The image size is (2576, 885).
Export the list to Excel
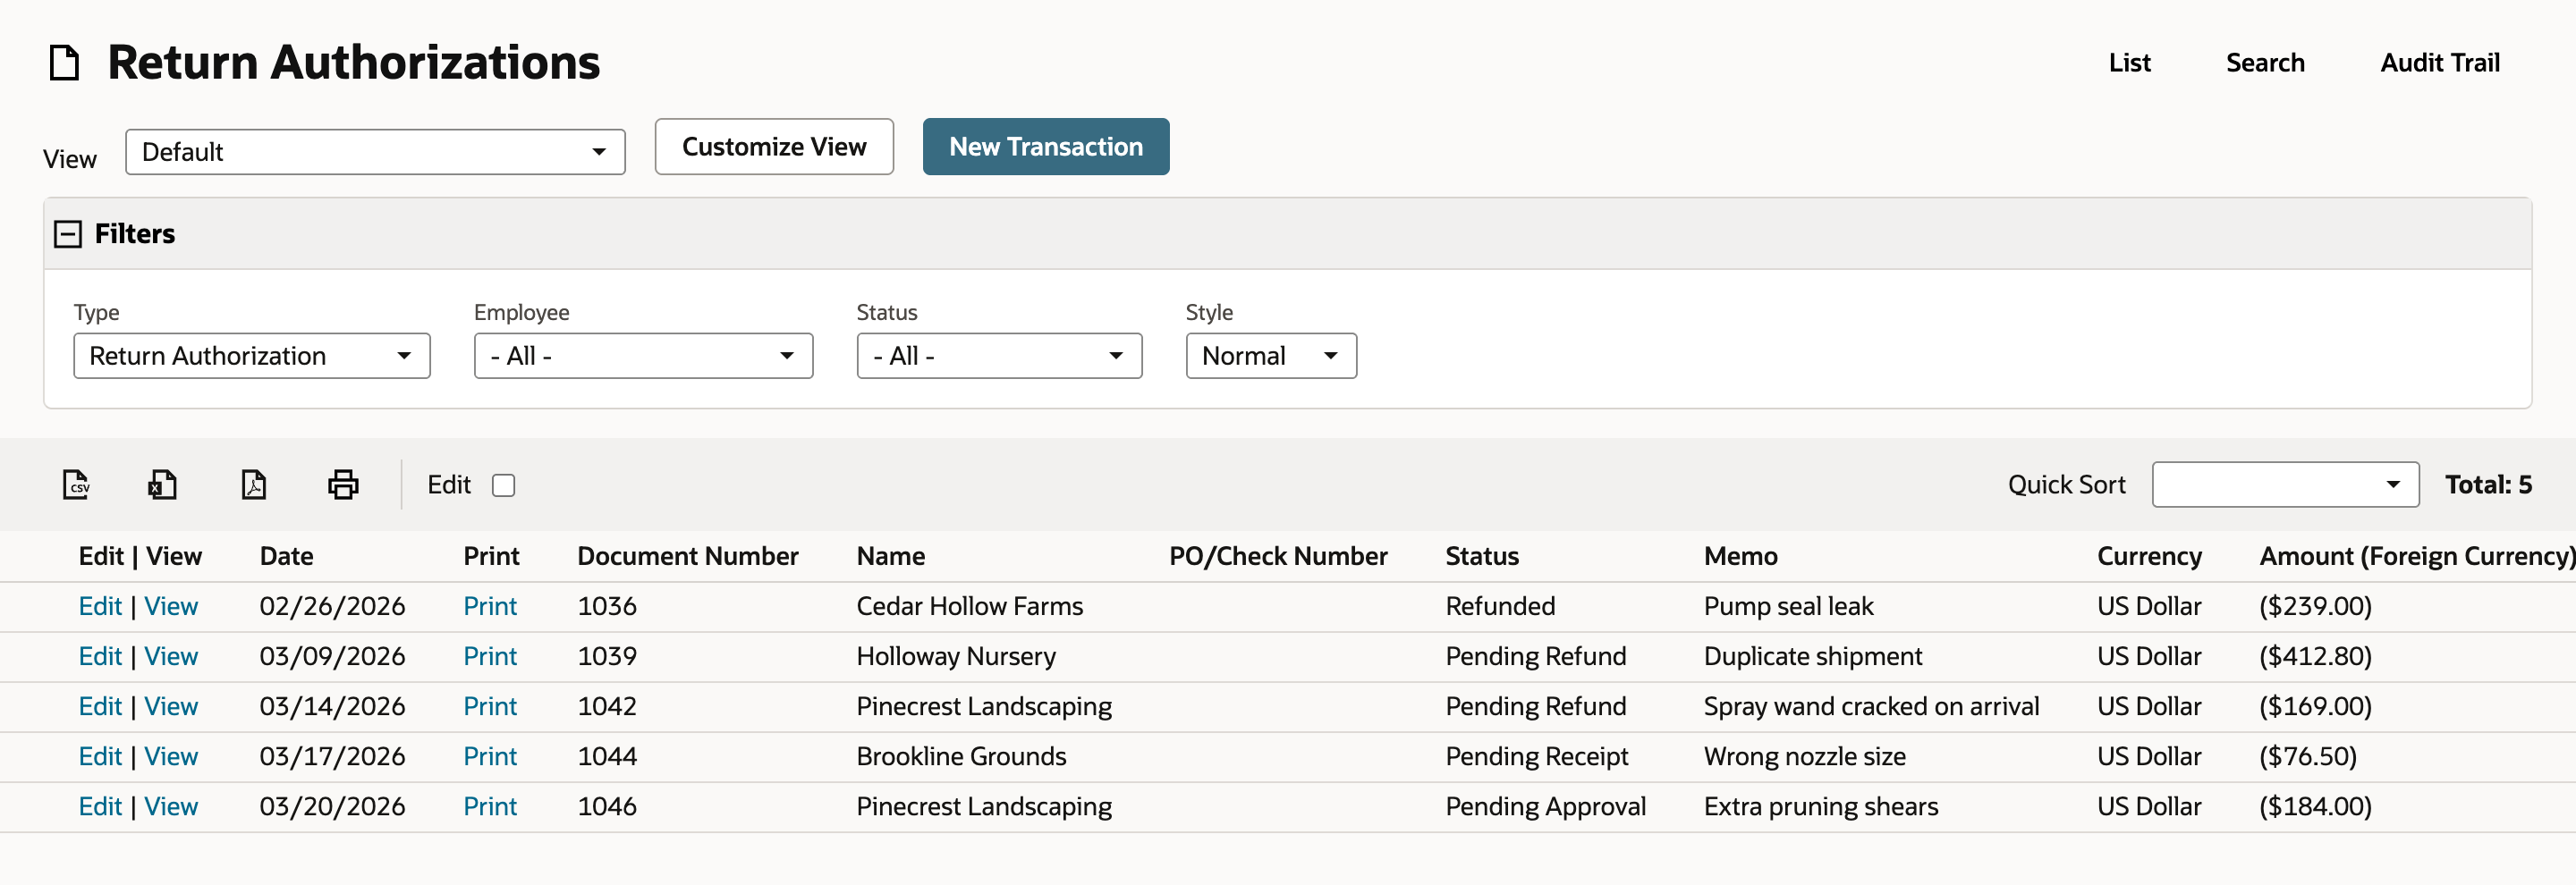coord(163,485)
